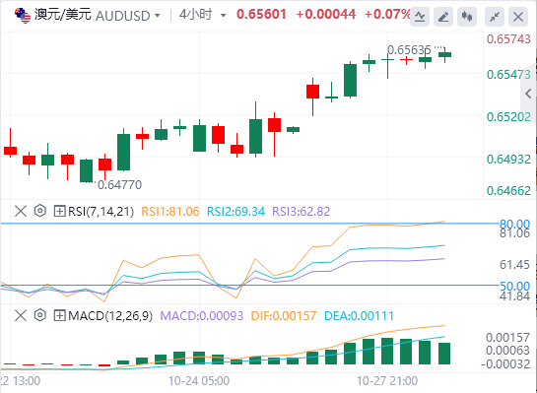Click the 0.64662 price axis label
The width and height of the screenshot is (537, 393).
(x=508, y=191)
